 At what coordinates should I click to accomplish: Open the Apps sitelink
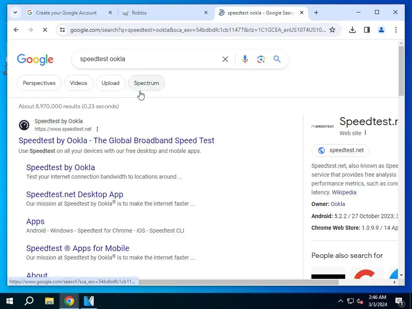pos(35,222)
